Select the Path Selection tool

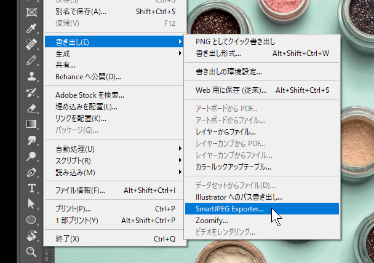pyautogui.click(x=31, y=204)
